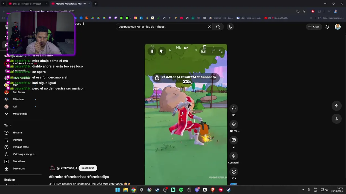Start voice search with microphone icon

point(230,27)
